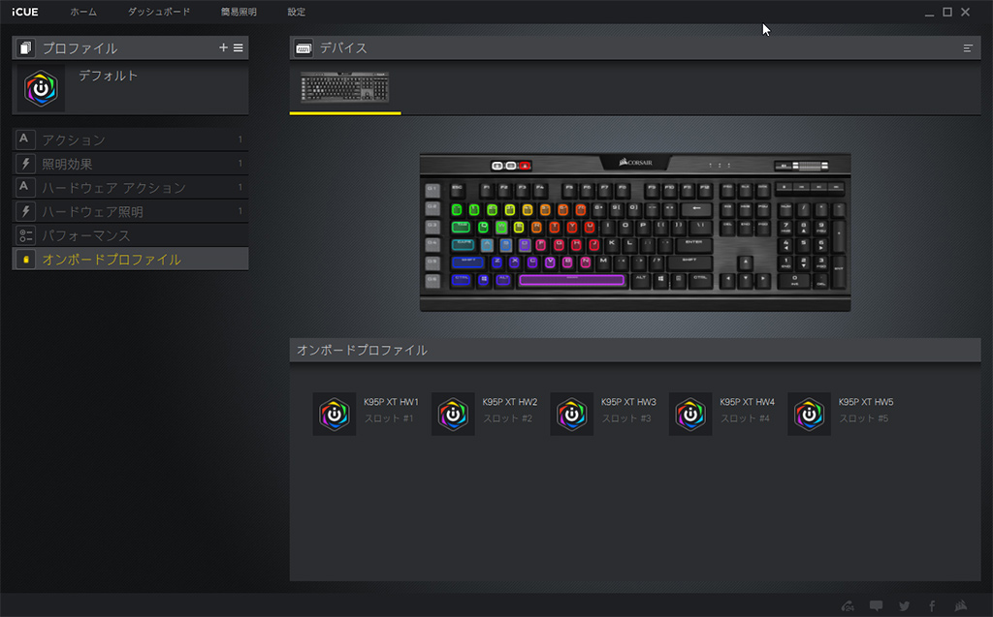This screenshot has width=993, height=617.
Task: Click the パフォーマンス sliders icon
Action: (x=24, y=235)
